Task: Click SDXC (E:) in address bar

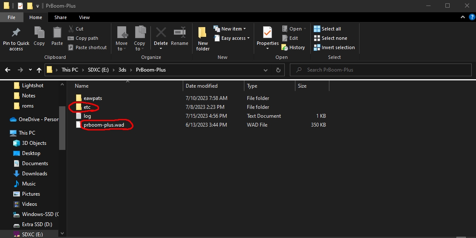Action: (x=98, y=70)
